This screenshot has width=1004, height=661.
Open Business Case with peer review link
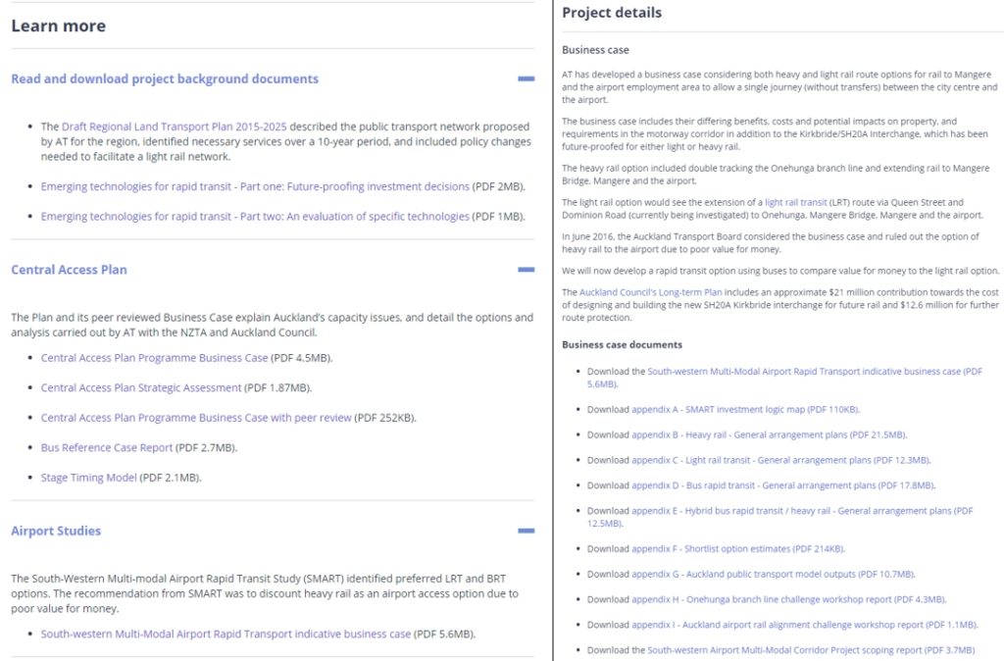pyautogui.click(x=196, y=418)
